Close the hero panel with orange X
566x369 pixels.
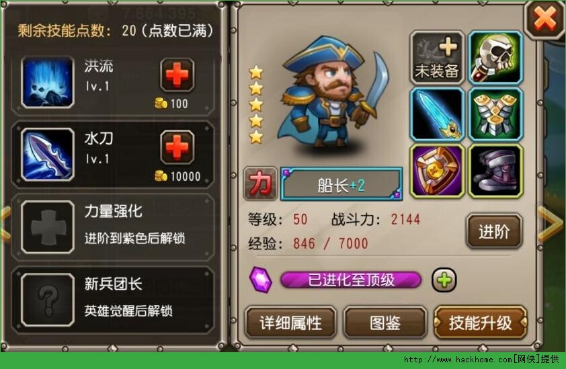coord(544,19)
